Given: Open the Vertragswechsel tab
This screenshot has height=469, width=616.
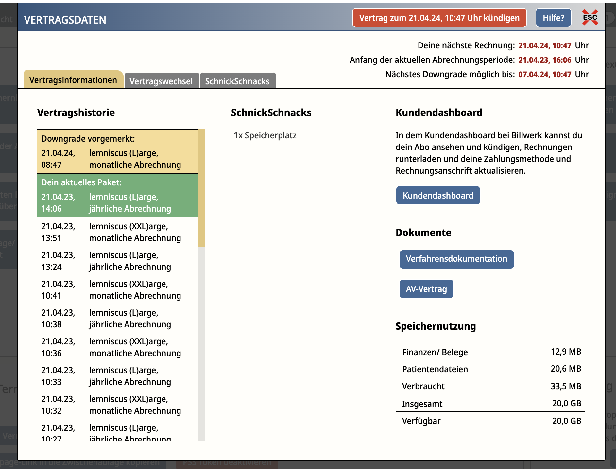Looking at the screenshot, I should [x=162, y=81].
